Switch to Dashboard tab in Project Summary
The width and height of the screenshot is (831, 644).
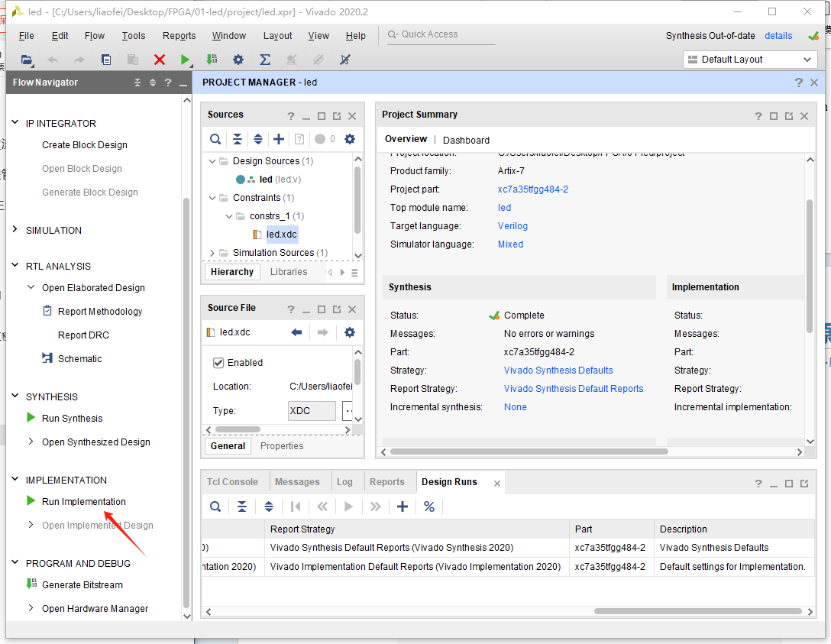pyautogui.click(x=466, y=140)
